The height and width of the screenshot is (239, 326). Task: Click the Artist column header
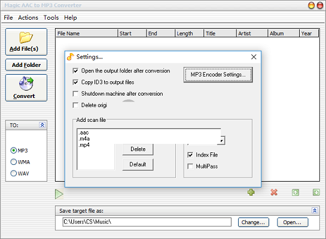click(252, 33)
